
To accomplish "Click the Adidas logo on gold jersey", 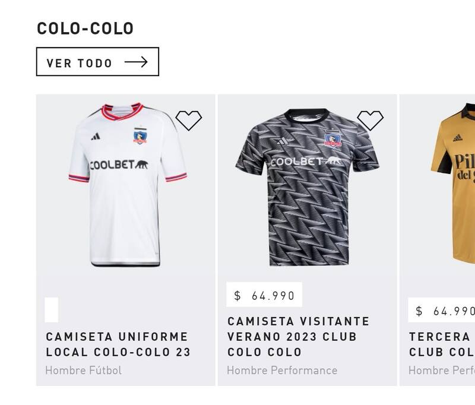I will coord(458,138).
